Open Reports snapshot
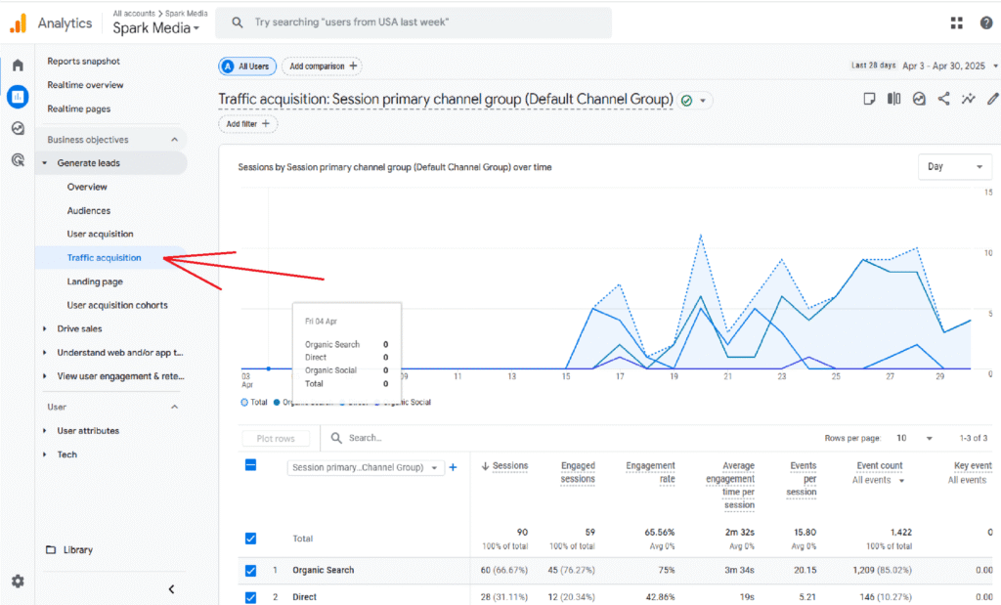 [84, 62]
